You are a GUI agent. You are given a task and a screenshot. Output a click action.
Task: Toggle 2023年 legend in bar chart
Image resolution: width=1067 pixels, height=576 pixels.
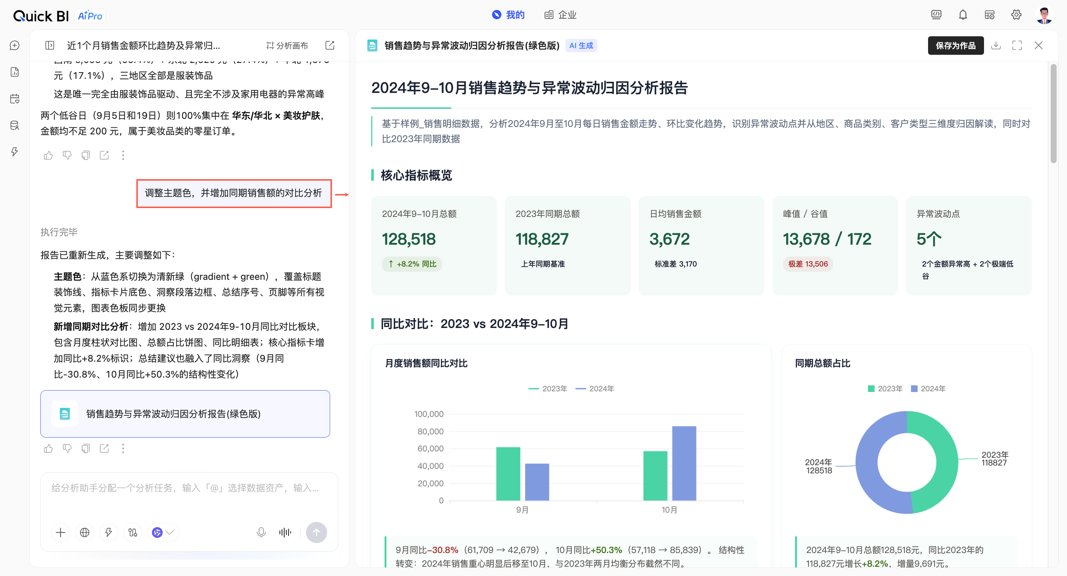point(548,389)
